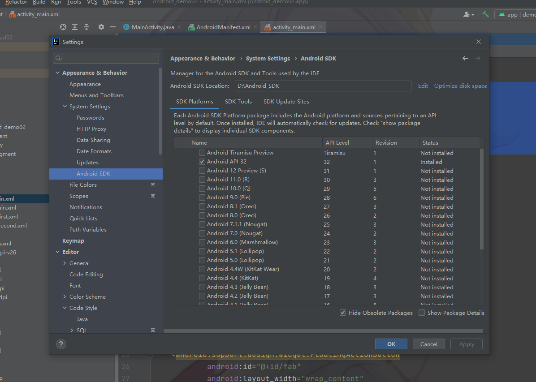536x382 pixels.
Task: Click the Apply button
Action: [467, 344]
